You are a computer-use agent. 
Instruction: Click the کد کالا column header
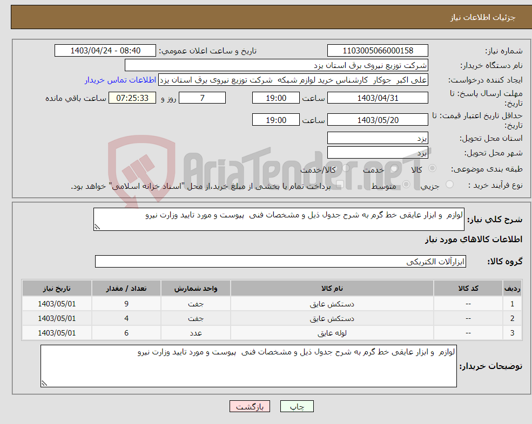coord(468,289)
